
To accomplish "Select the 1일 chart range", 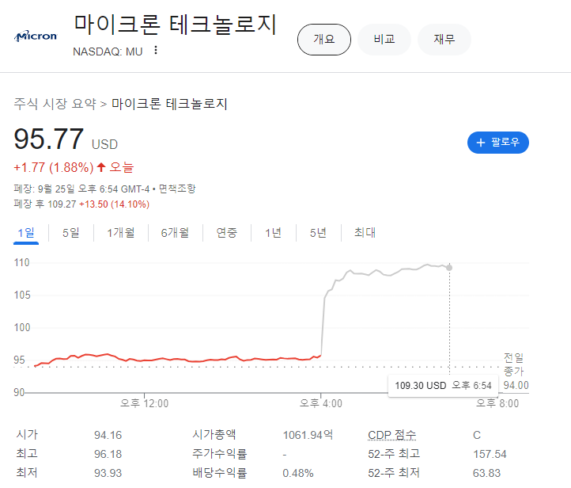I will point(26,233).
